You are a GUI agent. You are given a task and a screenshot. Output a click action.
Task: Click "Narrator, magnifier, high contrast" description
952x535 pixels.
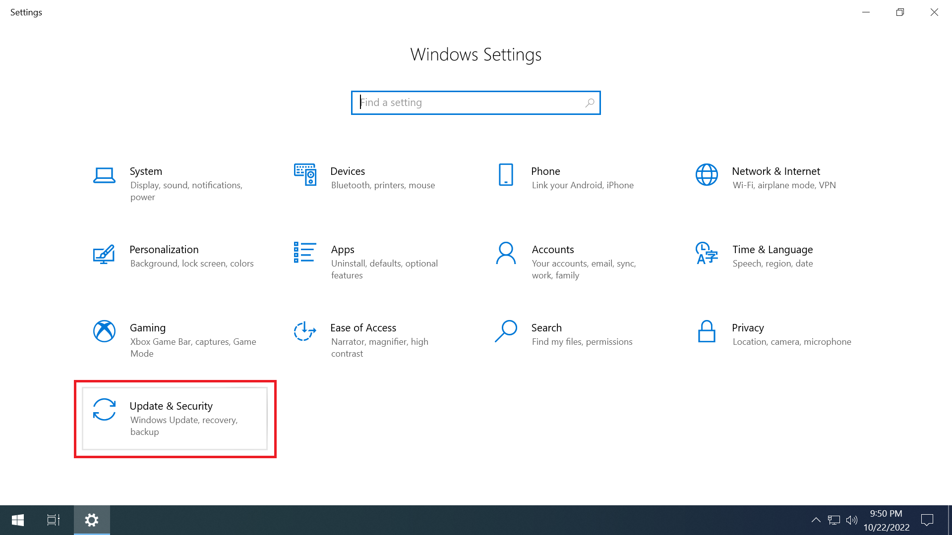point(379,348)
